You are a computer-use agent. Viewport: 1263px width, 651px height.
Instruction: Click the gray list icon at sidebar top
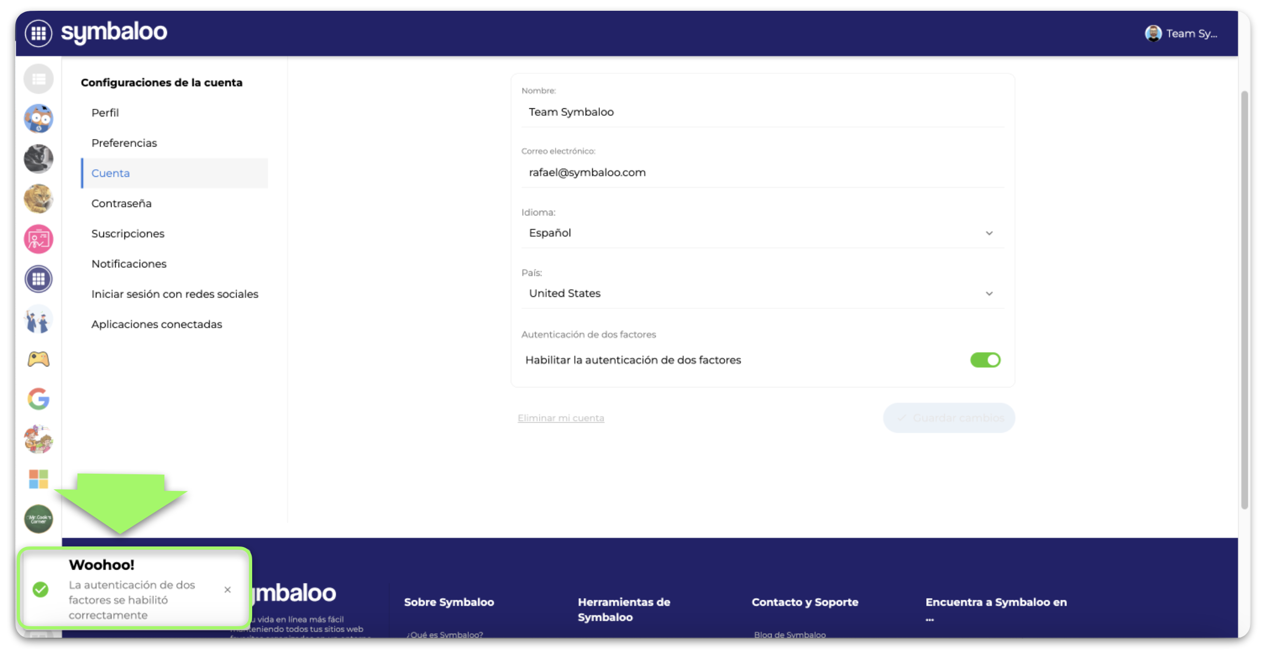coord(39,79)
